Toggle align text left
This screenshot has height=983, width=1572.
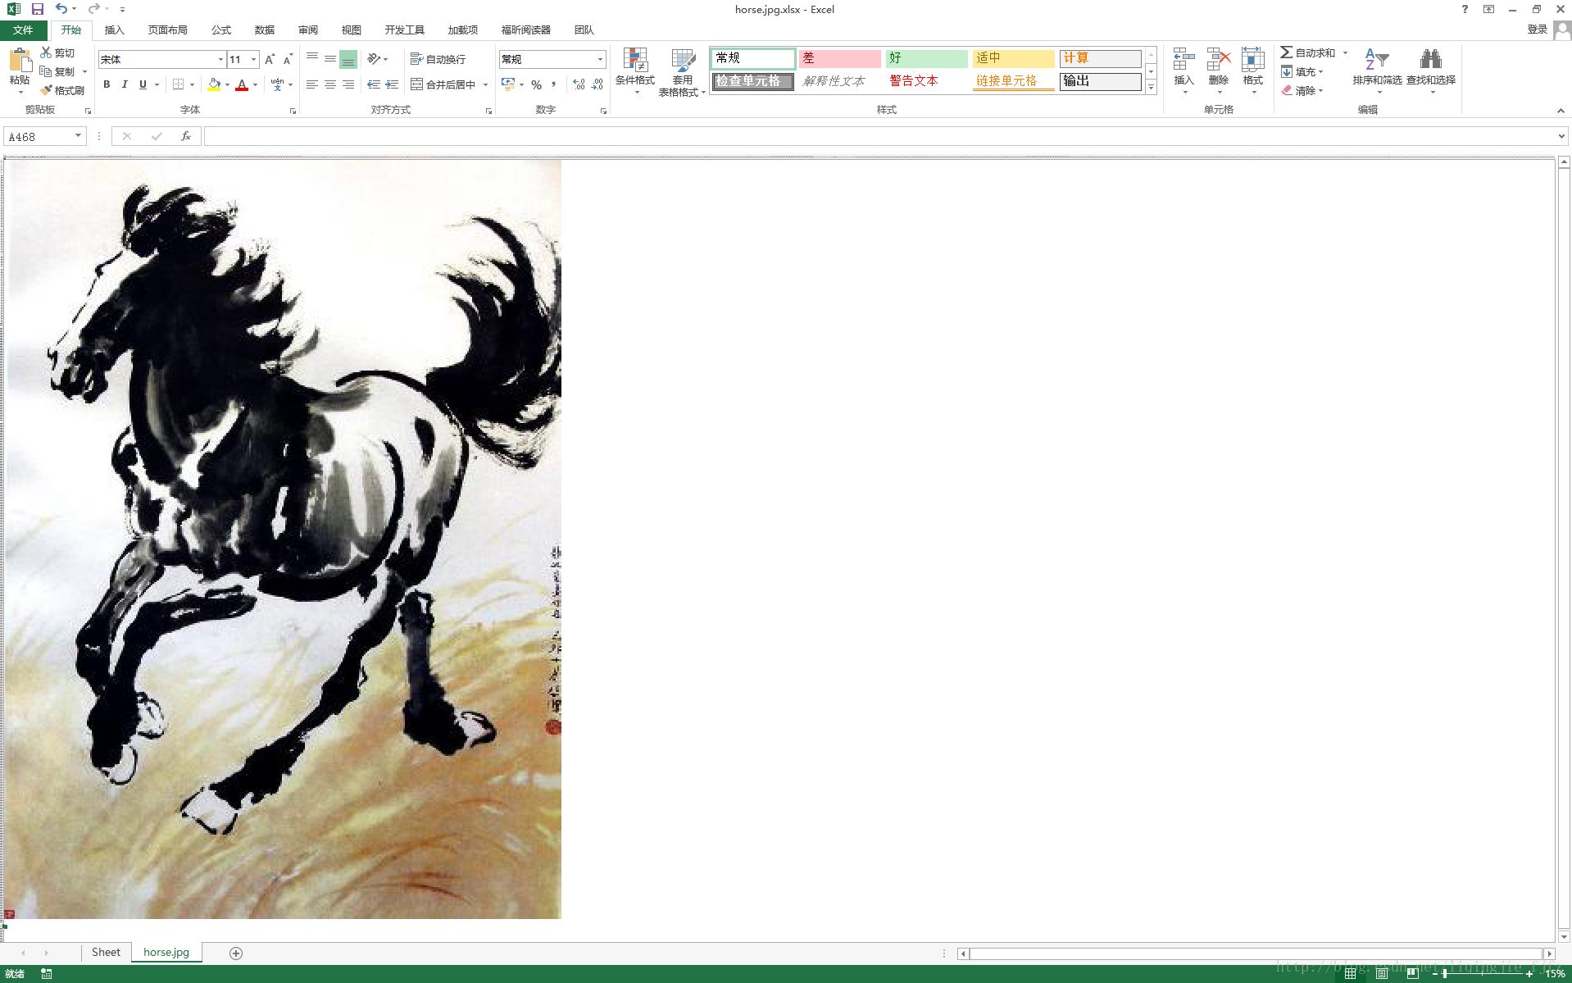coord(312,84)
